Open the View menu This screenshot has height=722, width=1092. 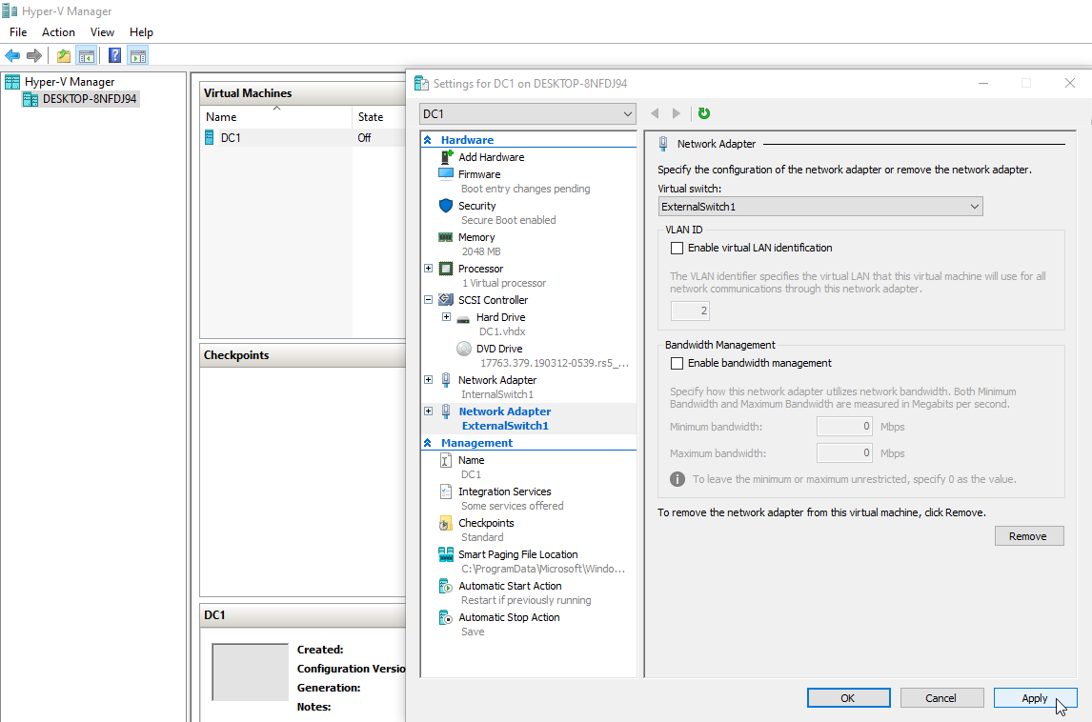102,32
